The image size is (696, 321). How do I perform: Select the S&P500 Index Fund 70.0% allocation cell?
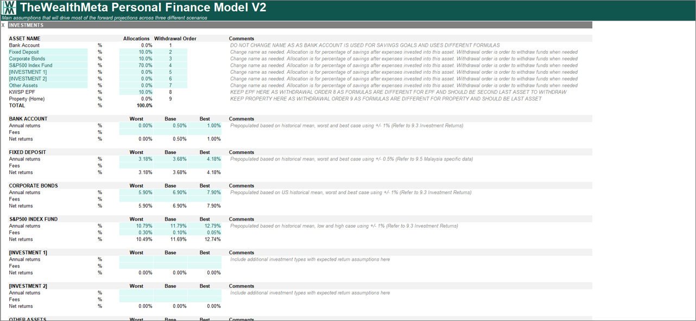click(136, 66)
